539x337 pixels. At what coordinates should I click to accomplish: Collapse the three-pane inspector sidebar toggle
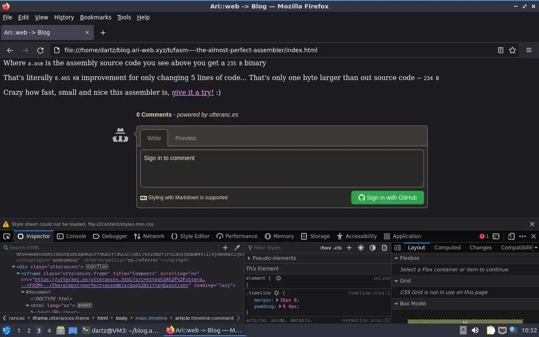tap(398, 248)
